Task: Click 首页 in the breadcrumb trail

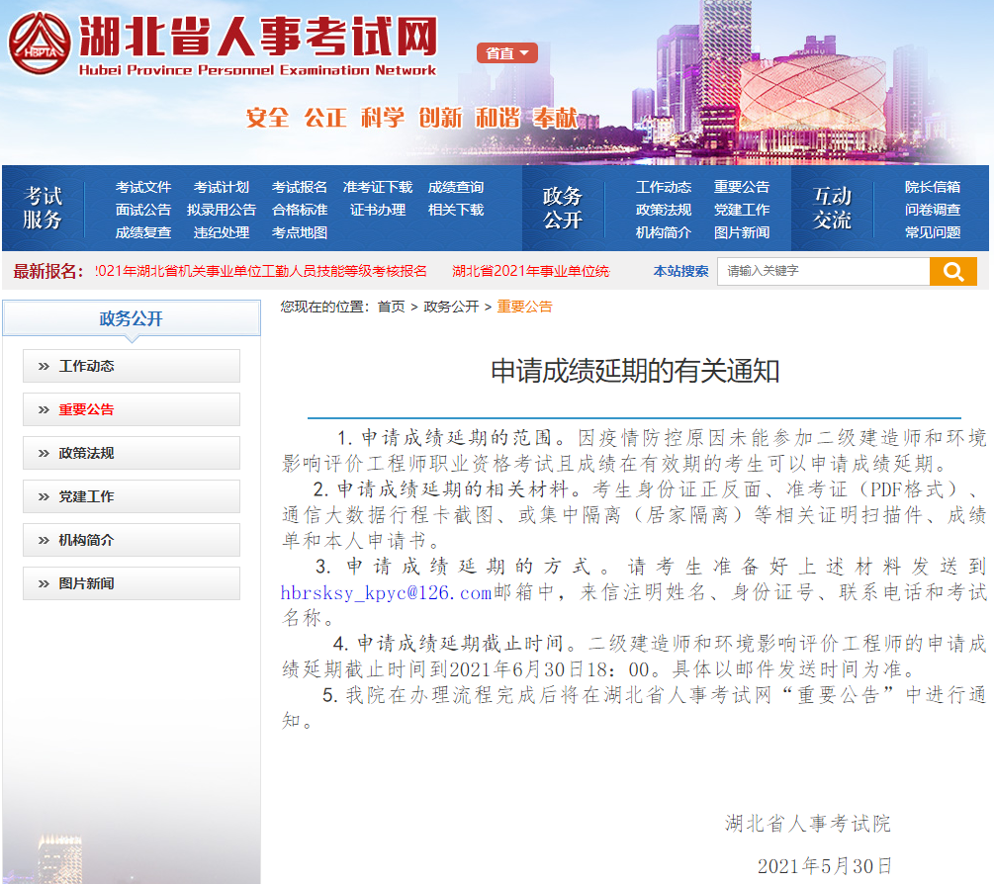Action: [391, 307]
